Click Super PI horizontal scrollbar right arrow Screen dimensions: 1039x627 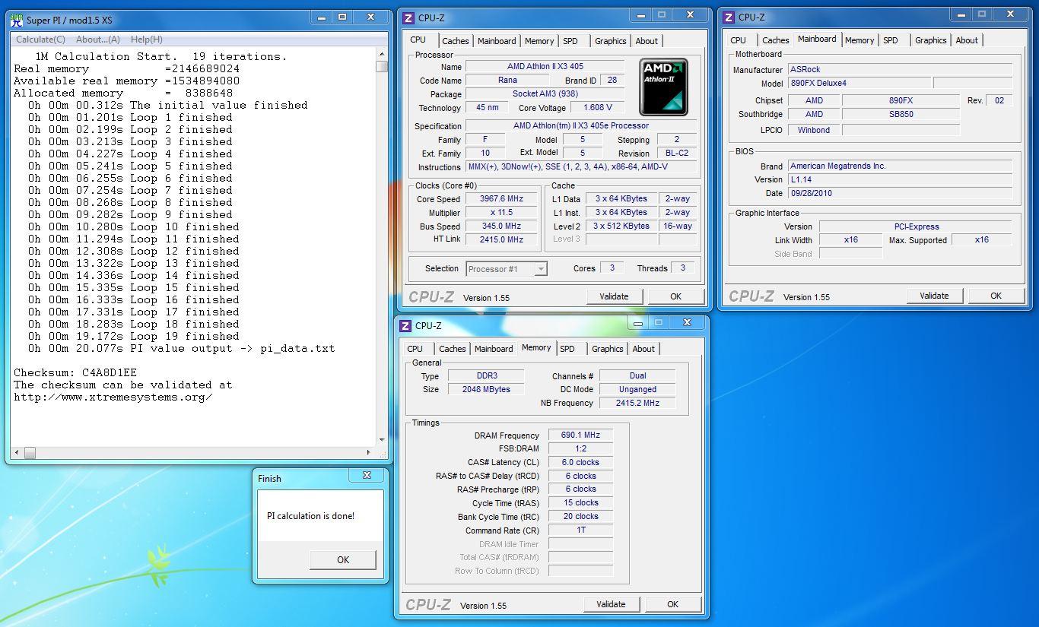point(369,452)
